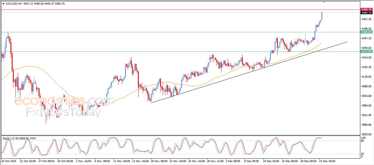This screenshot has width=374, height=165.
Task: Click the dropdown triangle beside XAUUSD,H4
Action: tap(3, 3)
